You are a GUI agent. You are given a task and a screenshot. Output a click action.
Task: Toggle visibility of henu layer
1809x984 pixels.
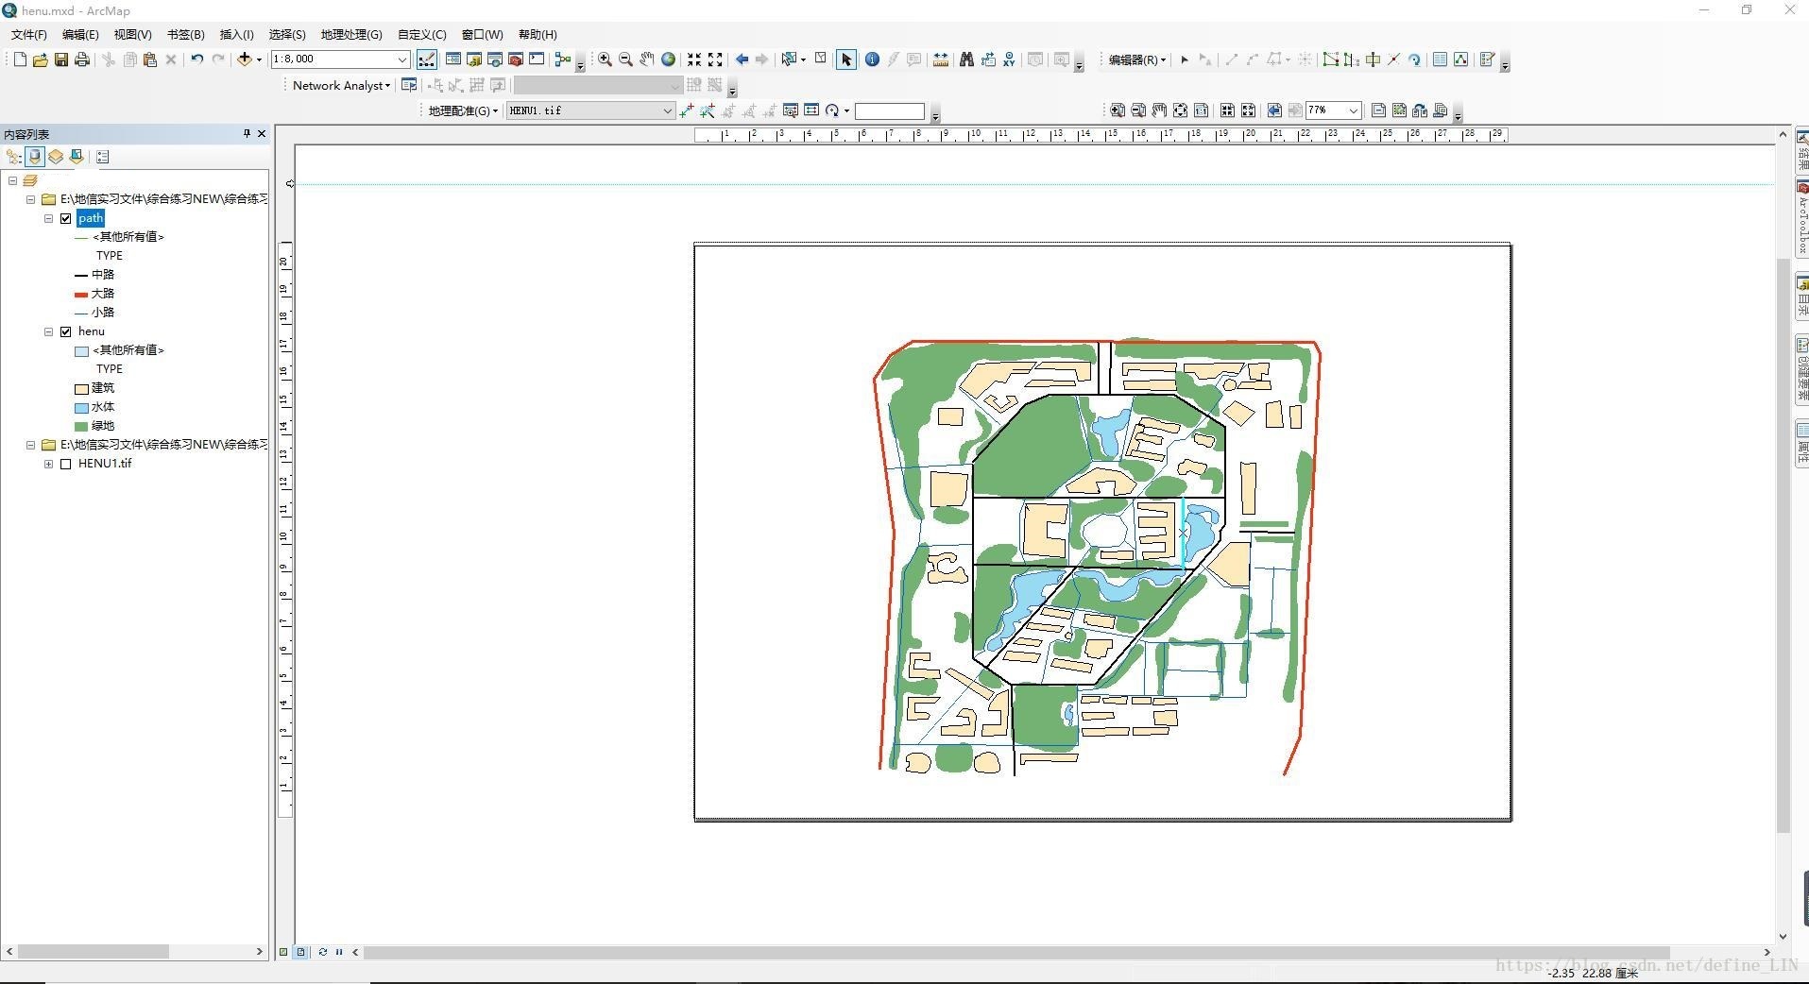(x=66, y=331)
